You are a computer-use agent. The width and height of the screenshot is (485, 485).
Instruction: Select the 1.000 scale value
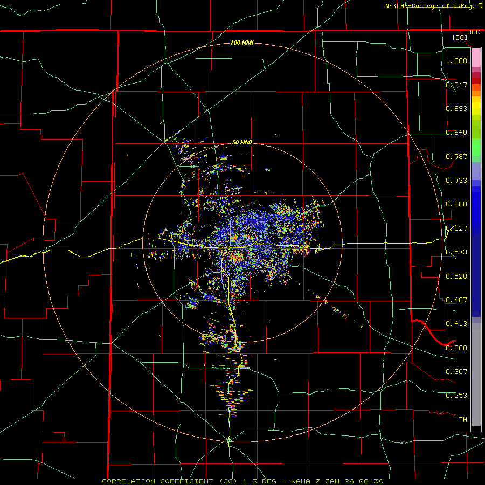tap(456, 60)
